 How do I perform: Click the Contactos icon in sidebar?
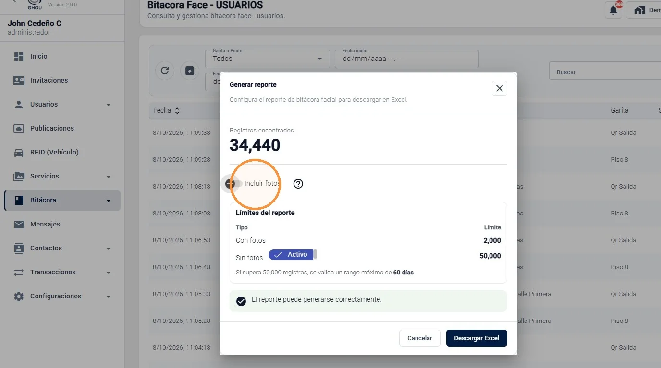point(19,248)
